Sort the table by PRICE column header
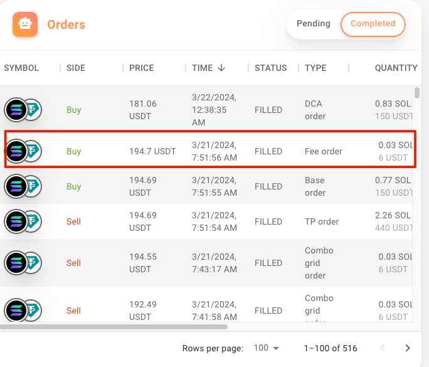The width and height of the screenshot is (429, 367). click(x=141, y=68)
